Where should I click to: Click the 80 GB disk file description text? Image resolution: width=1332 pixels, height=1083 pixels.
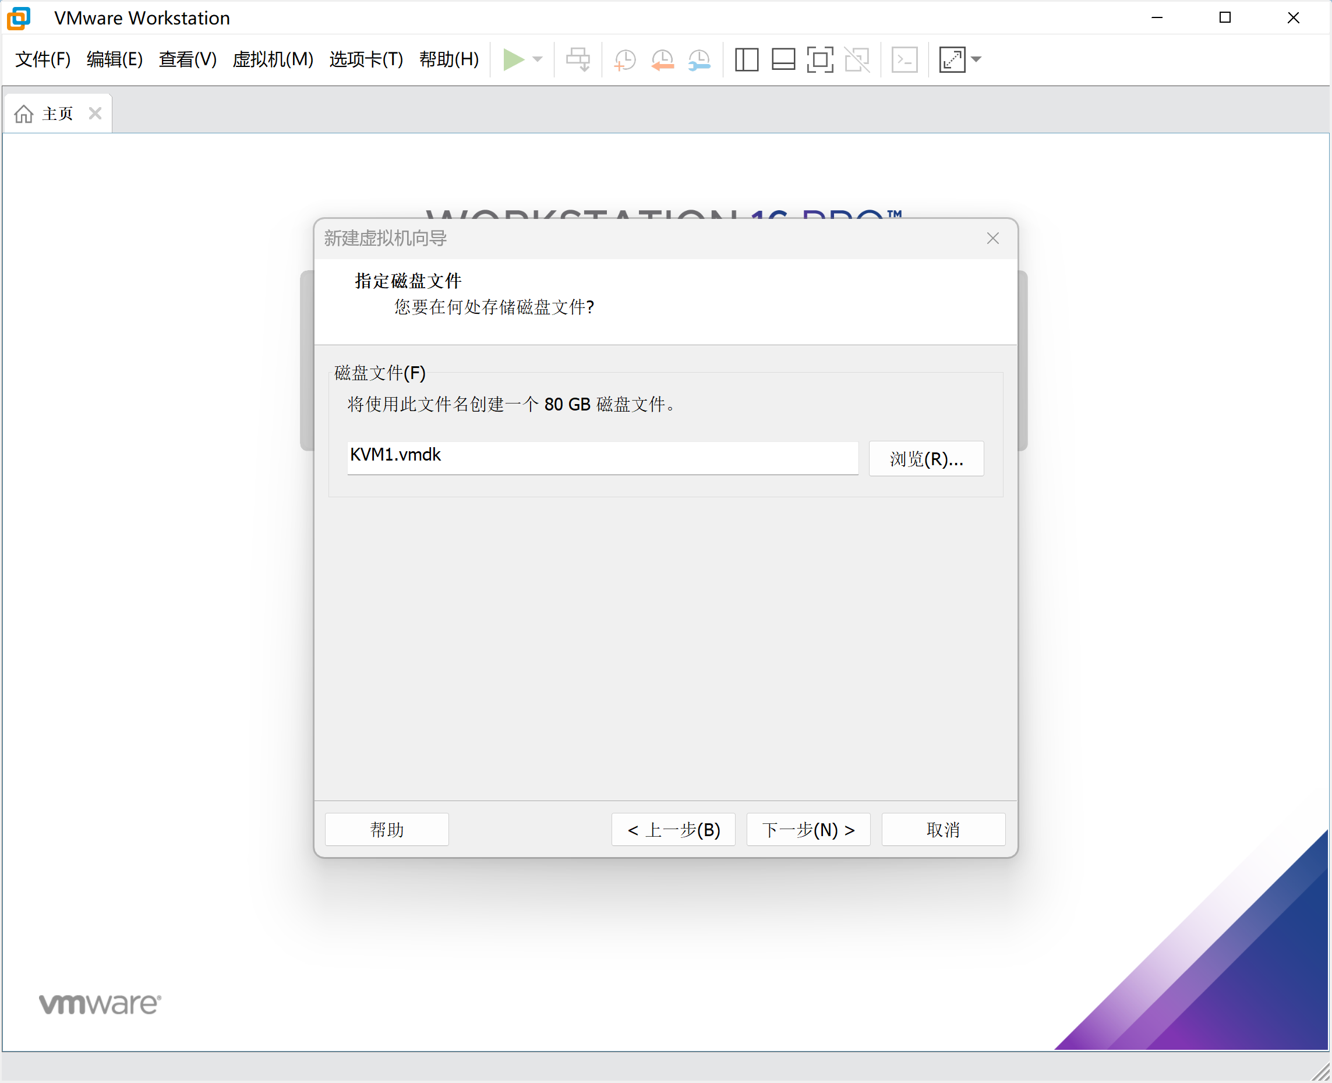coord(511,405)
